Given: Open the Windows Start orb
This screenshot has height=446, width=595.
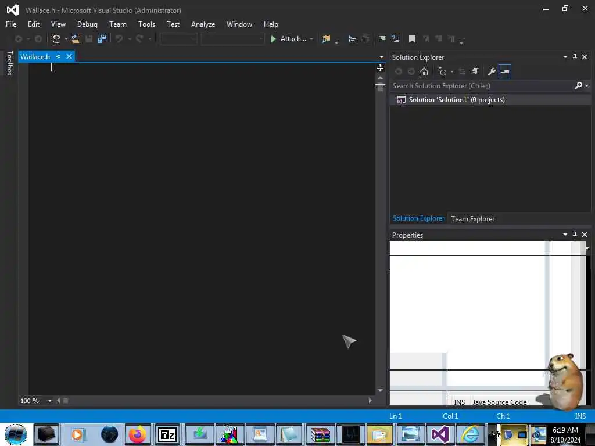Looking at the screenshot, I should [x=15, y=434].
